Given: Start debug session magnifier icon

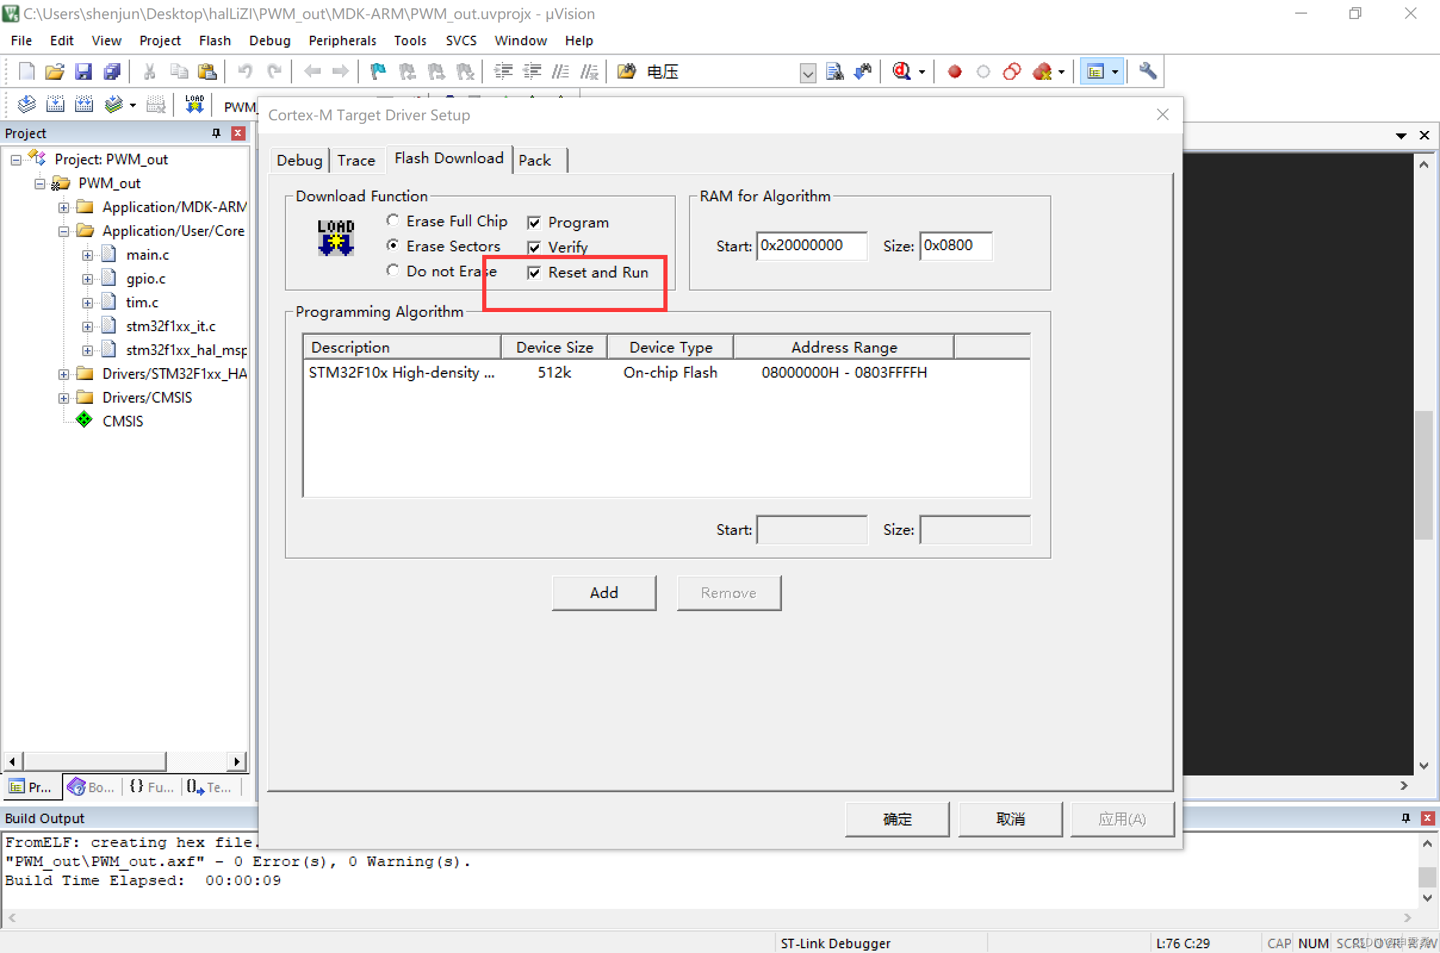Looking at the screenshot, I should 902,71.
